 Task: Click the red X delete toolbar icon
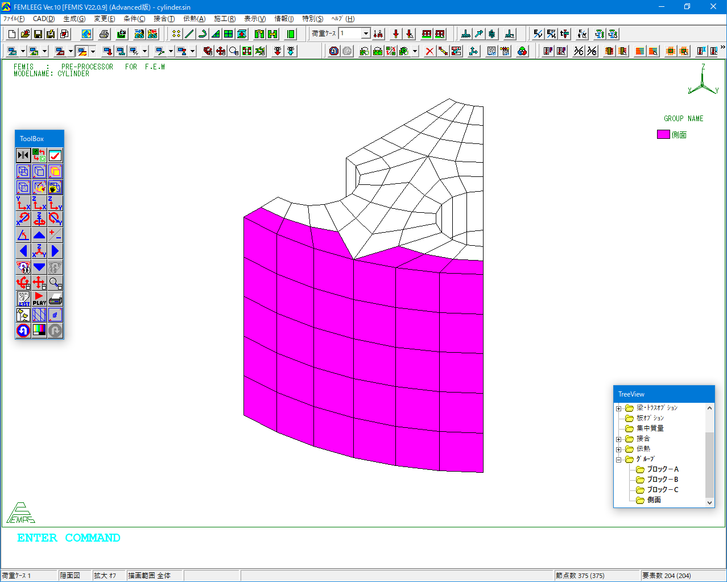(429, 51)
